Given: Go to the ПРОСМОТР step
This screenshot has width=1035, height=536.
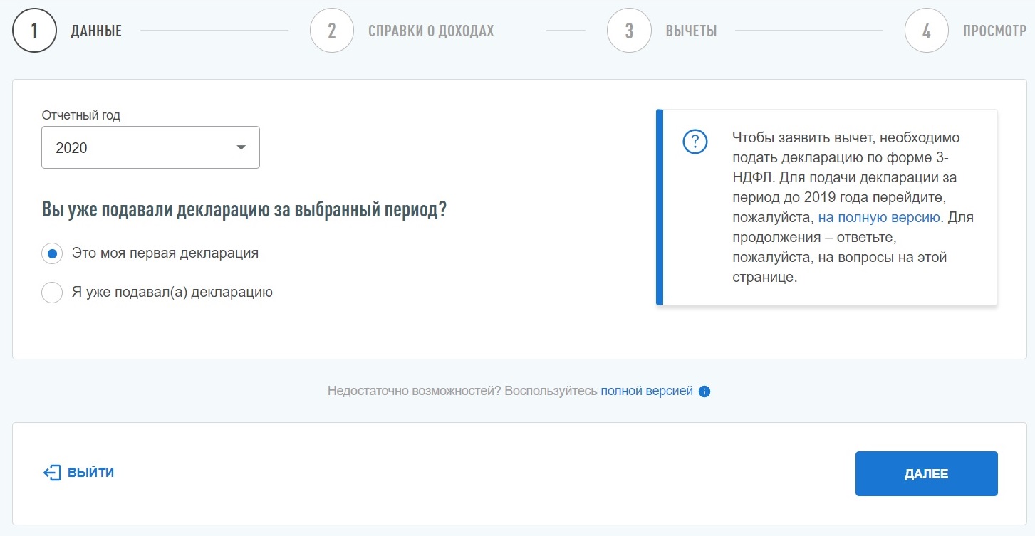Looking at the screenshot, I should pyautogui.click(x=995, y=31).
